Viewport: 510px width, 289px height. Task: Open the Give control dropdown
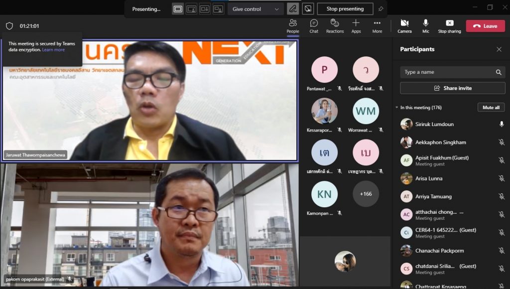256,9
